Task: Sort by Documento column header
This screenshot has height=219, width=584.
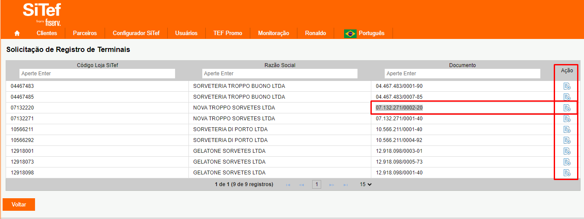Action: tap(463, 65)
